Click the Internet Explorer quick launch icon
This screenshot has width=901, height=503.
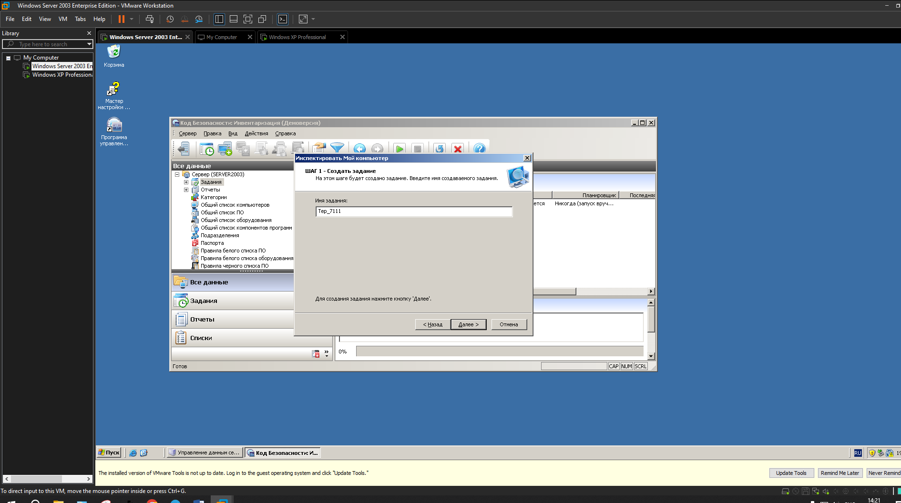pos(133,453)
